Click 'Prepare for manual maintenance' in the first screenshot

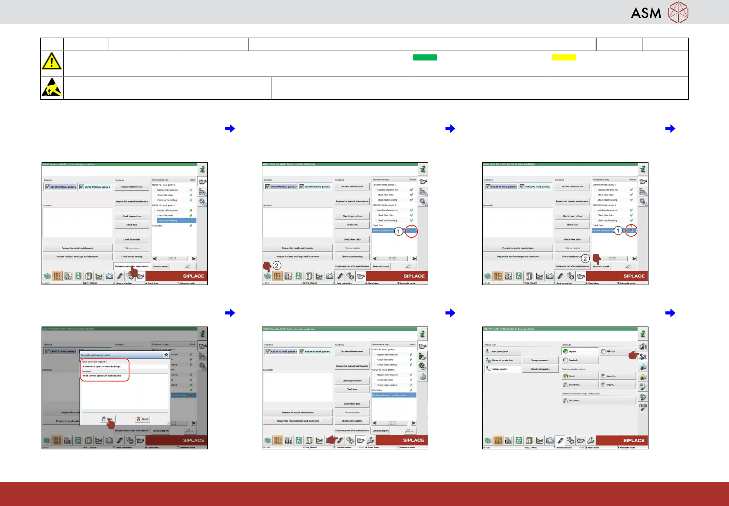[x=132, y=202]
